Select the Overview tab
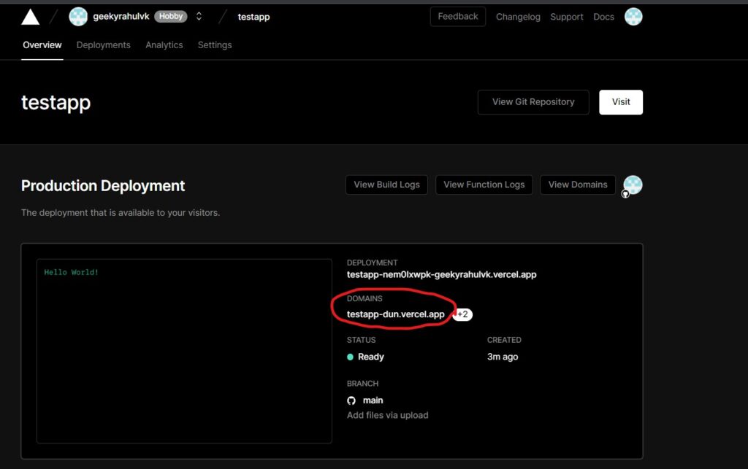 coord(42,45)
